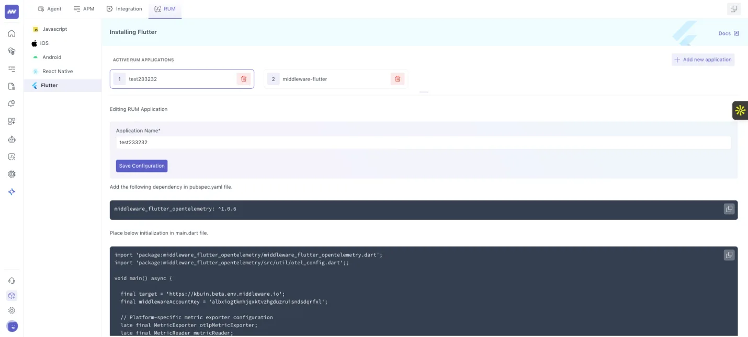Open the Home sidebar icon
748x337 pixels.
pos(12,34)
